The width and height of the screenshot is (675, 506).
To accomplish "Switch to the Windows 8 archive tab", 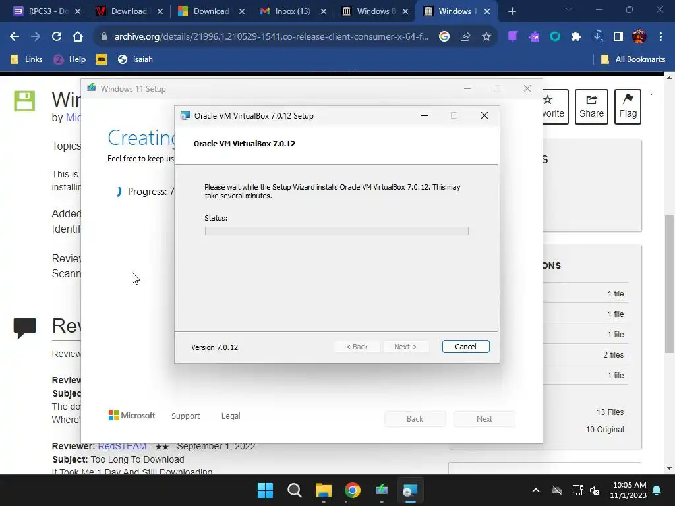I will coord(374,11).
